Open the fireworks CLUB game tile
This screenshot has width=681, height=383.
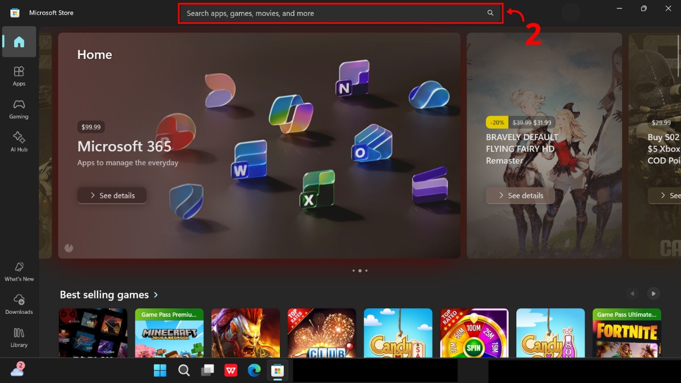322,333
